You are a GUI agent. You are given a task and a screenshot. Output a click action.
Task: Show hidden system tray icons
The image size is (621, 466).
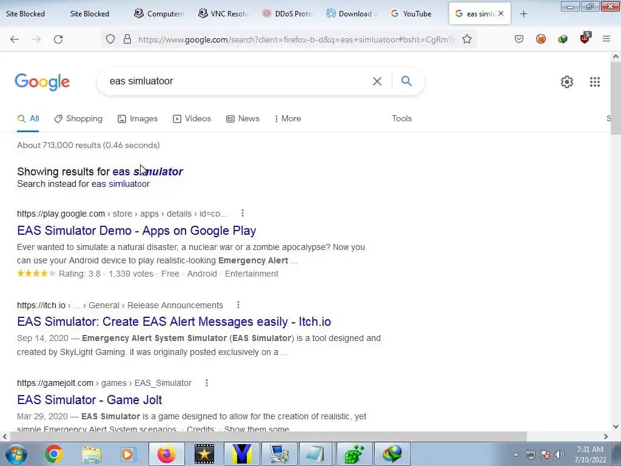(515, 454)
